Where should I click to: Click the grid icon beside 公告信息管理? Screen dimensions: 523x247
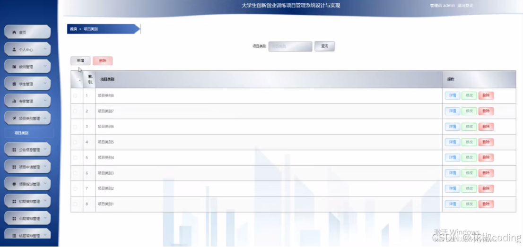pos(14,150)
